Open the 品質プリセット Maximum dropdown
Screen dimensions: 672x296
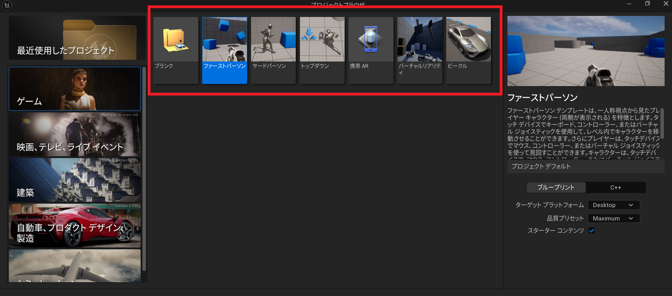(614, 218)
